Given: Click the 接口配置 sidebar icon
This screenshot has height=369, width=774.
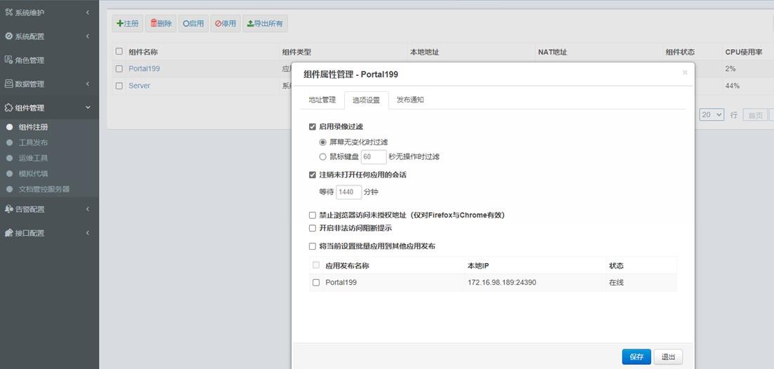Looking at the screenshot, I should [x=9, y=233].
